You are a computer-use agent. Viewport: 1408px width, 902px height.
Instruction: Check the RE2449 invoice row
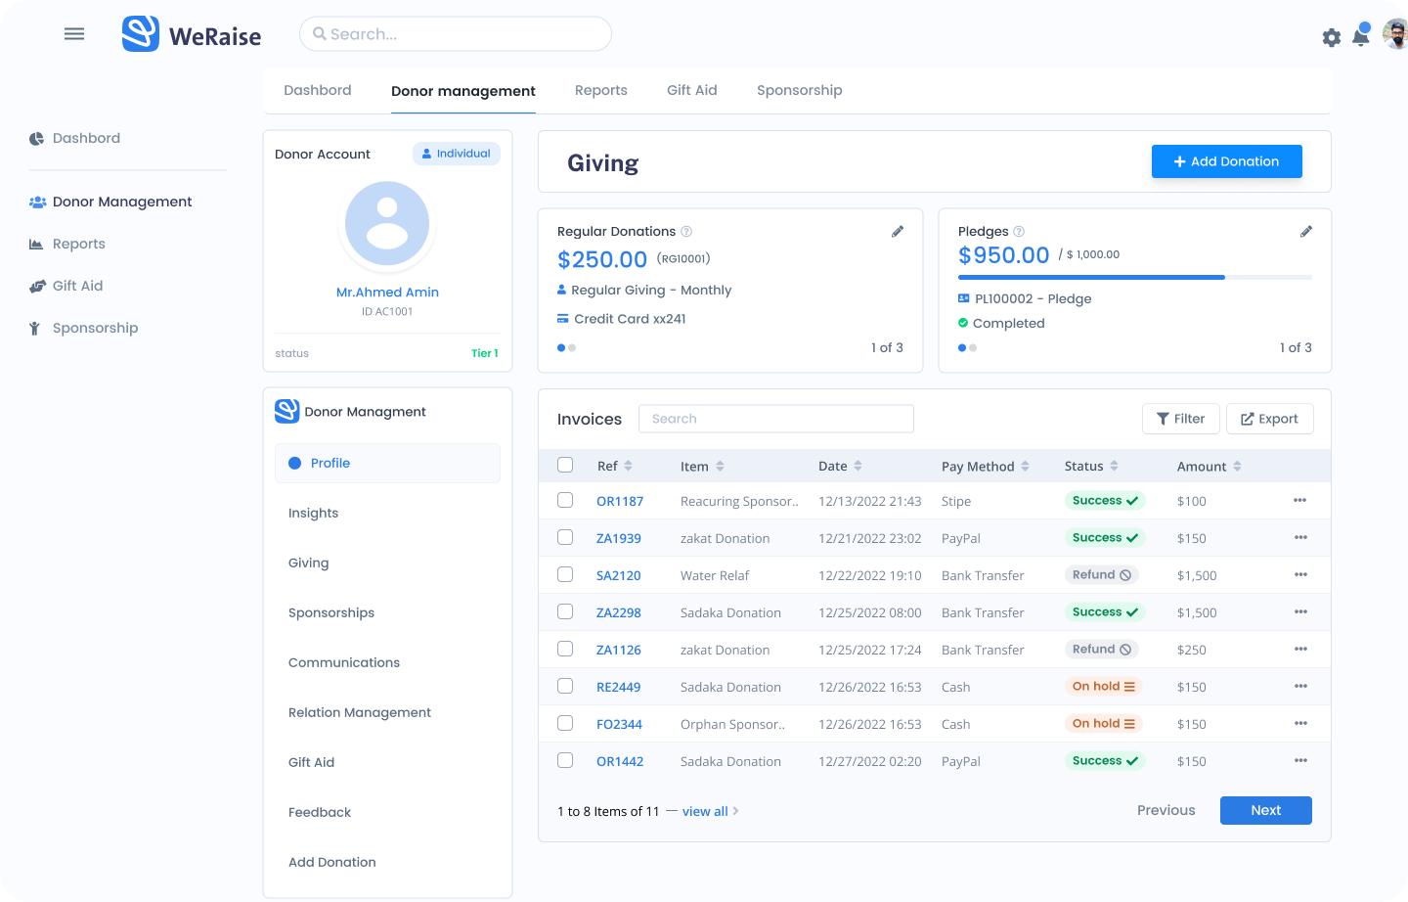click(x=565, y=686)
